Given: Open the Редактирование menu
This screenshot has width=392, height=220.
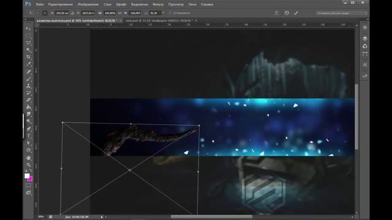Looking at the screenshot, I should pyautogui.click(x=61, y=4).
